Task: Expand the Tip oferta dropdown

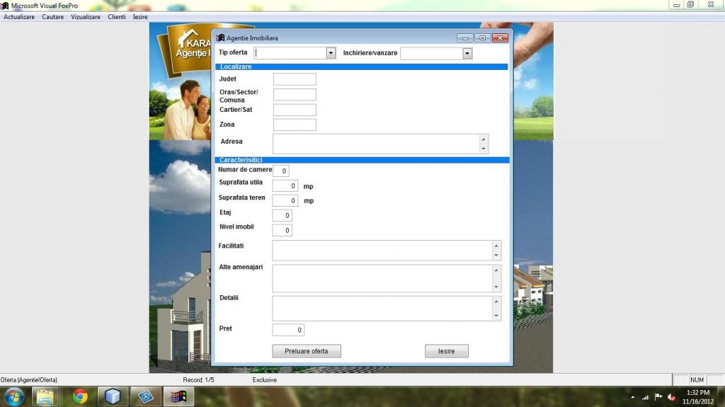Action: (x=331, y=53)
